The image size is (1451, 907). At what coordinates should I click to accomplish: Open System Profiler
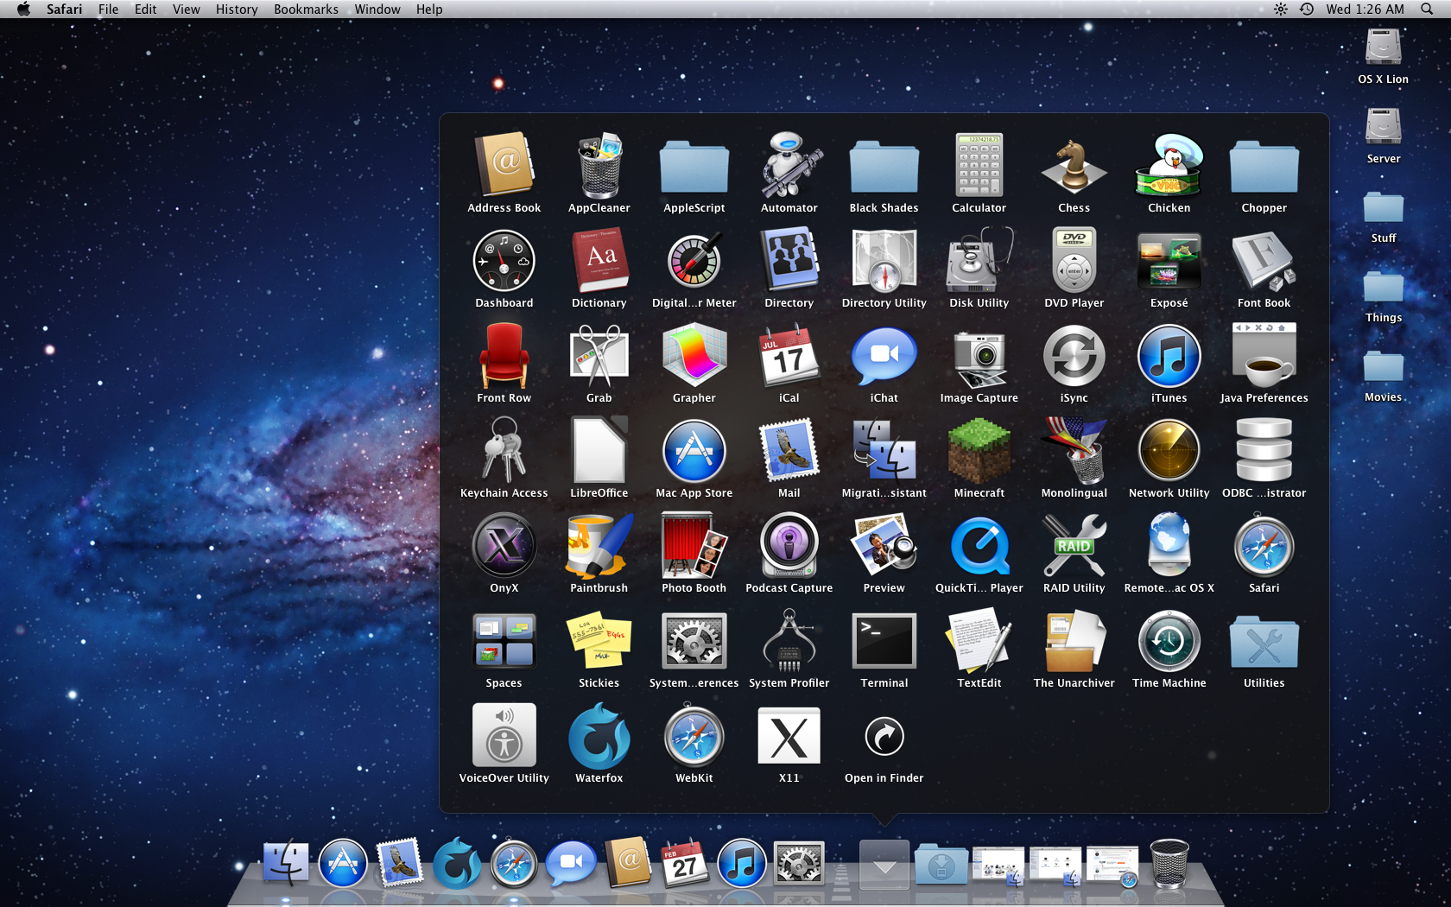[x=789, y=640]
